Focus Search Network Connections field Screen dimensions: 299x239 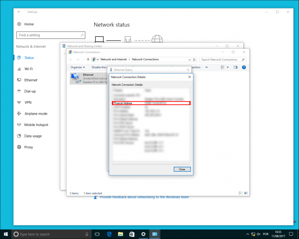223,60
